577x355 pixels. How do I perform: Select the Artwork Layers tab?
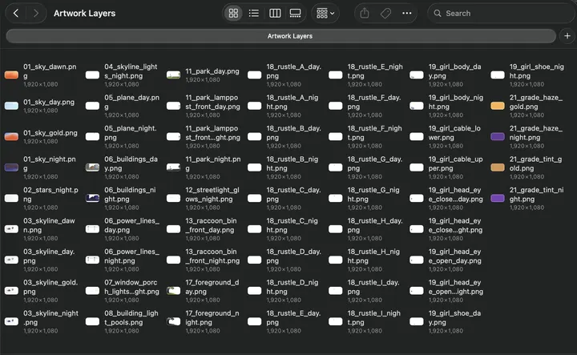[280, 36]
